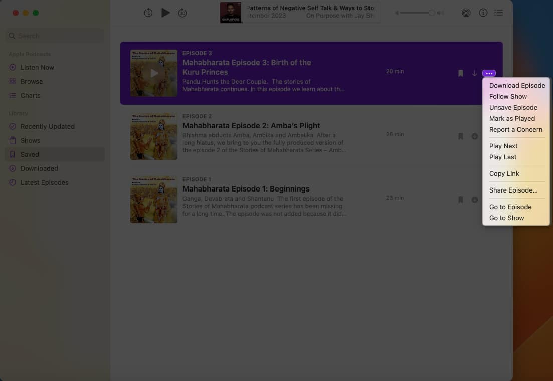Select Saved in sidebar

coord(55,154)
